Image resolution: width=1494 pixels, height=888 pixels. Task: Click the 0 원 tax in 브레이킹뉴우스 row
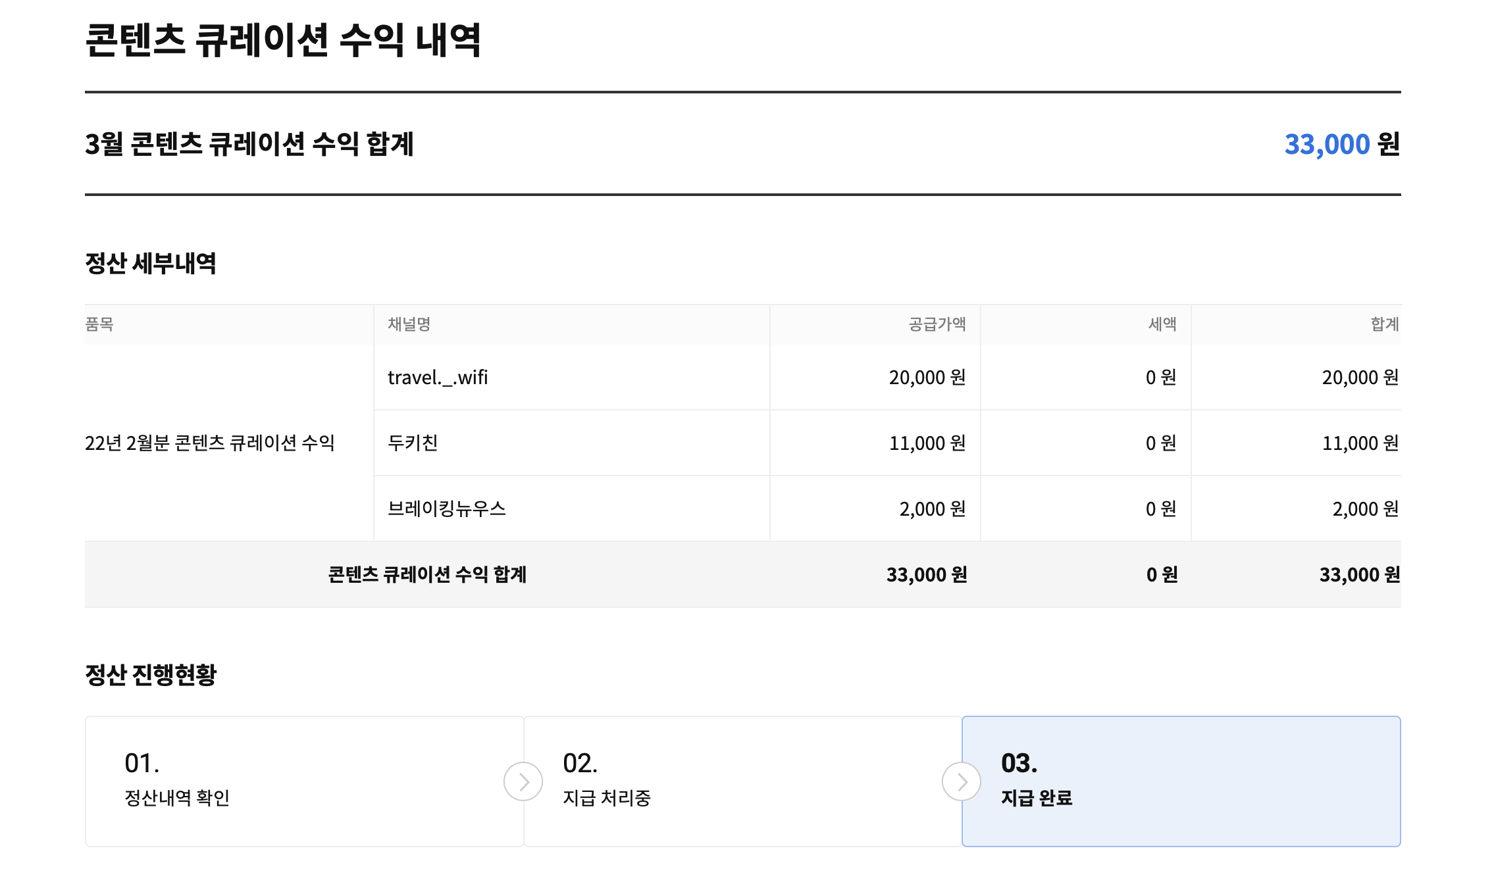click(1161, 509)
